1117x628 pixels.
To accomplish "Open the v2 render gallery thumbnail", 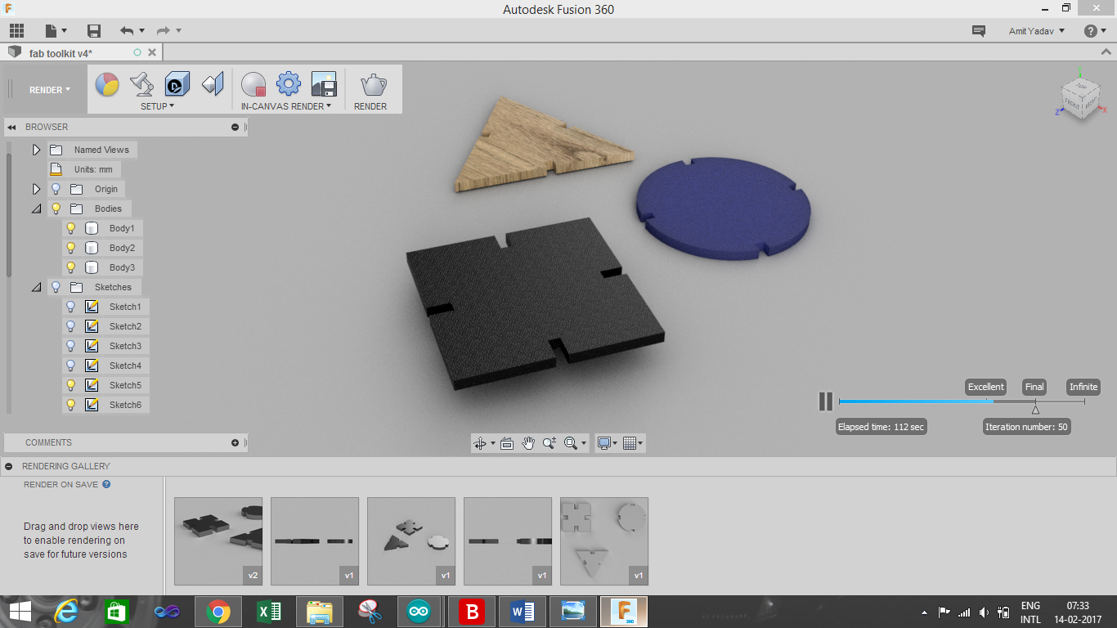I will (x=218, y=541).
